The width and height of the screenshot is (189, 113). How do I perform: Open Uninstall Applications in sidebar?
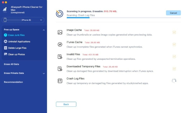(x=19, y=42)
